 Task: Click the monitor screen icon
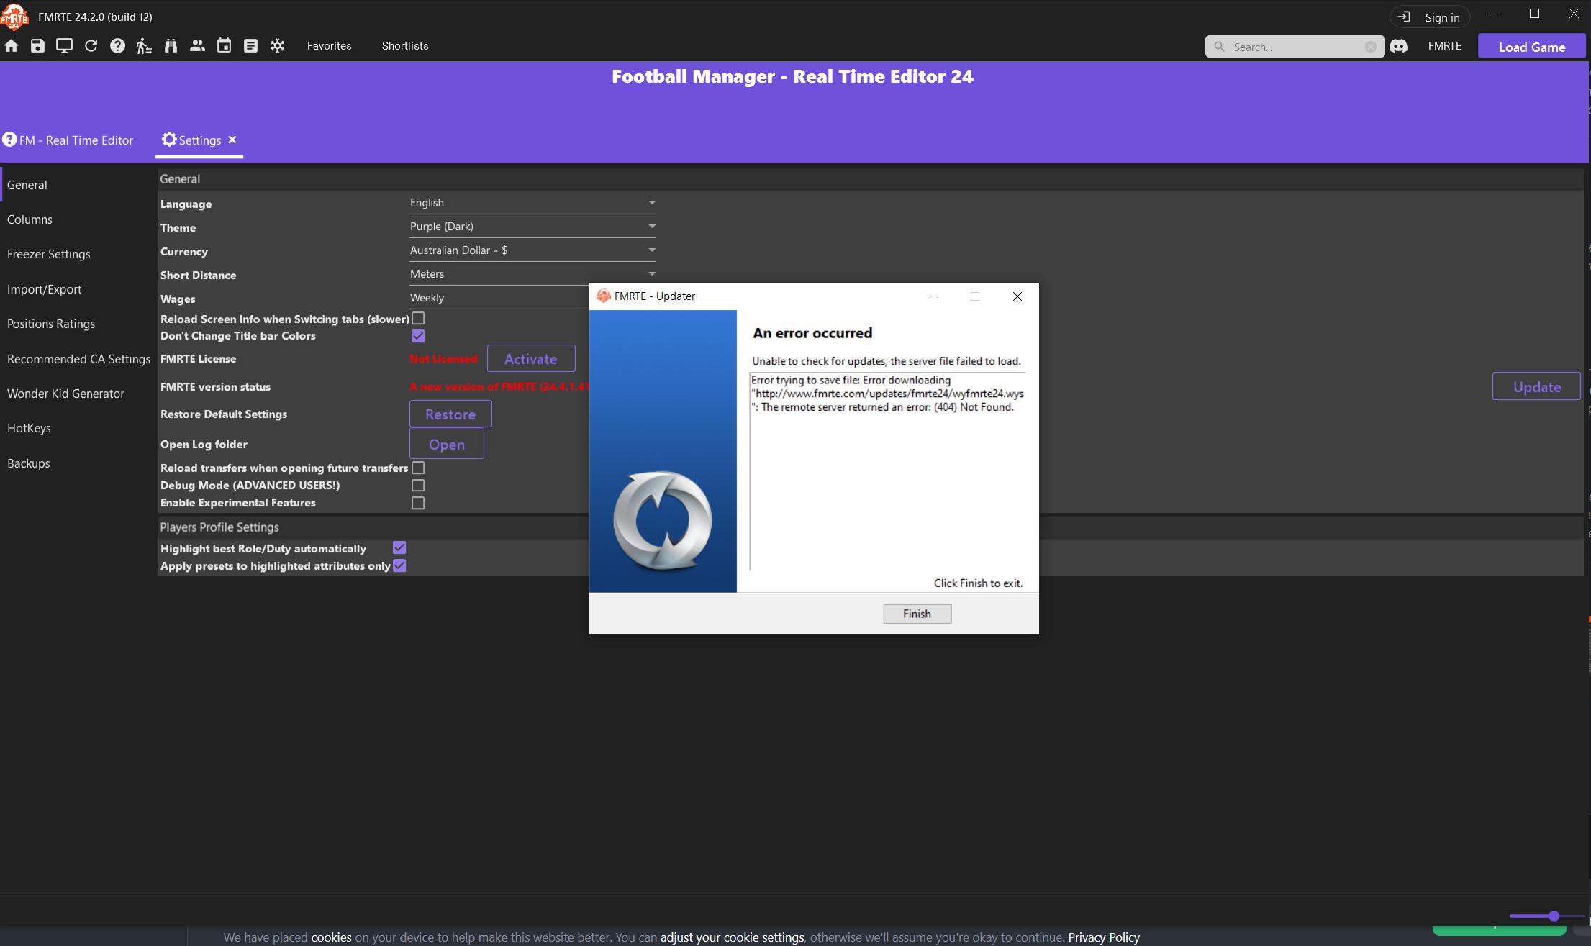click(x=64, y=46)
